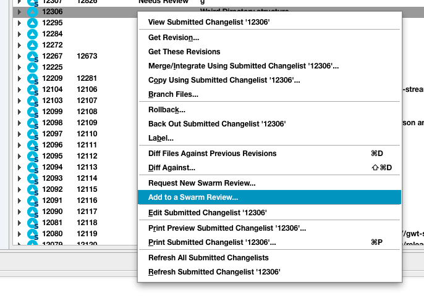This screenshot has width=424, height=301.
Task: Expand the 12094 changelist row
Action: point(19,167)
